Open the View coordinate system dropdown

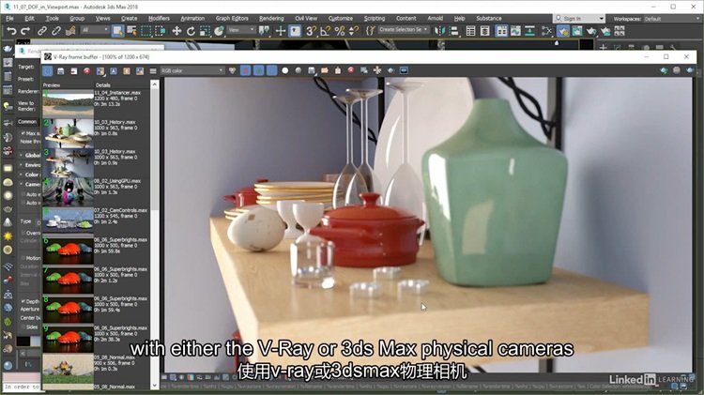click(241, 30)
